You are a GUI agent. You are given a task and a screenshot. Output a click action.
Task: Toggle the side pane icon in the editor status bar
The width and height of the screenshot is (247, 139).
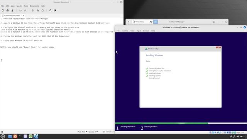click(x=2, y=132)
